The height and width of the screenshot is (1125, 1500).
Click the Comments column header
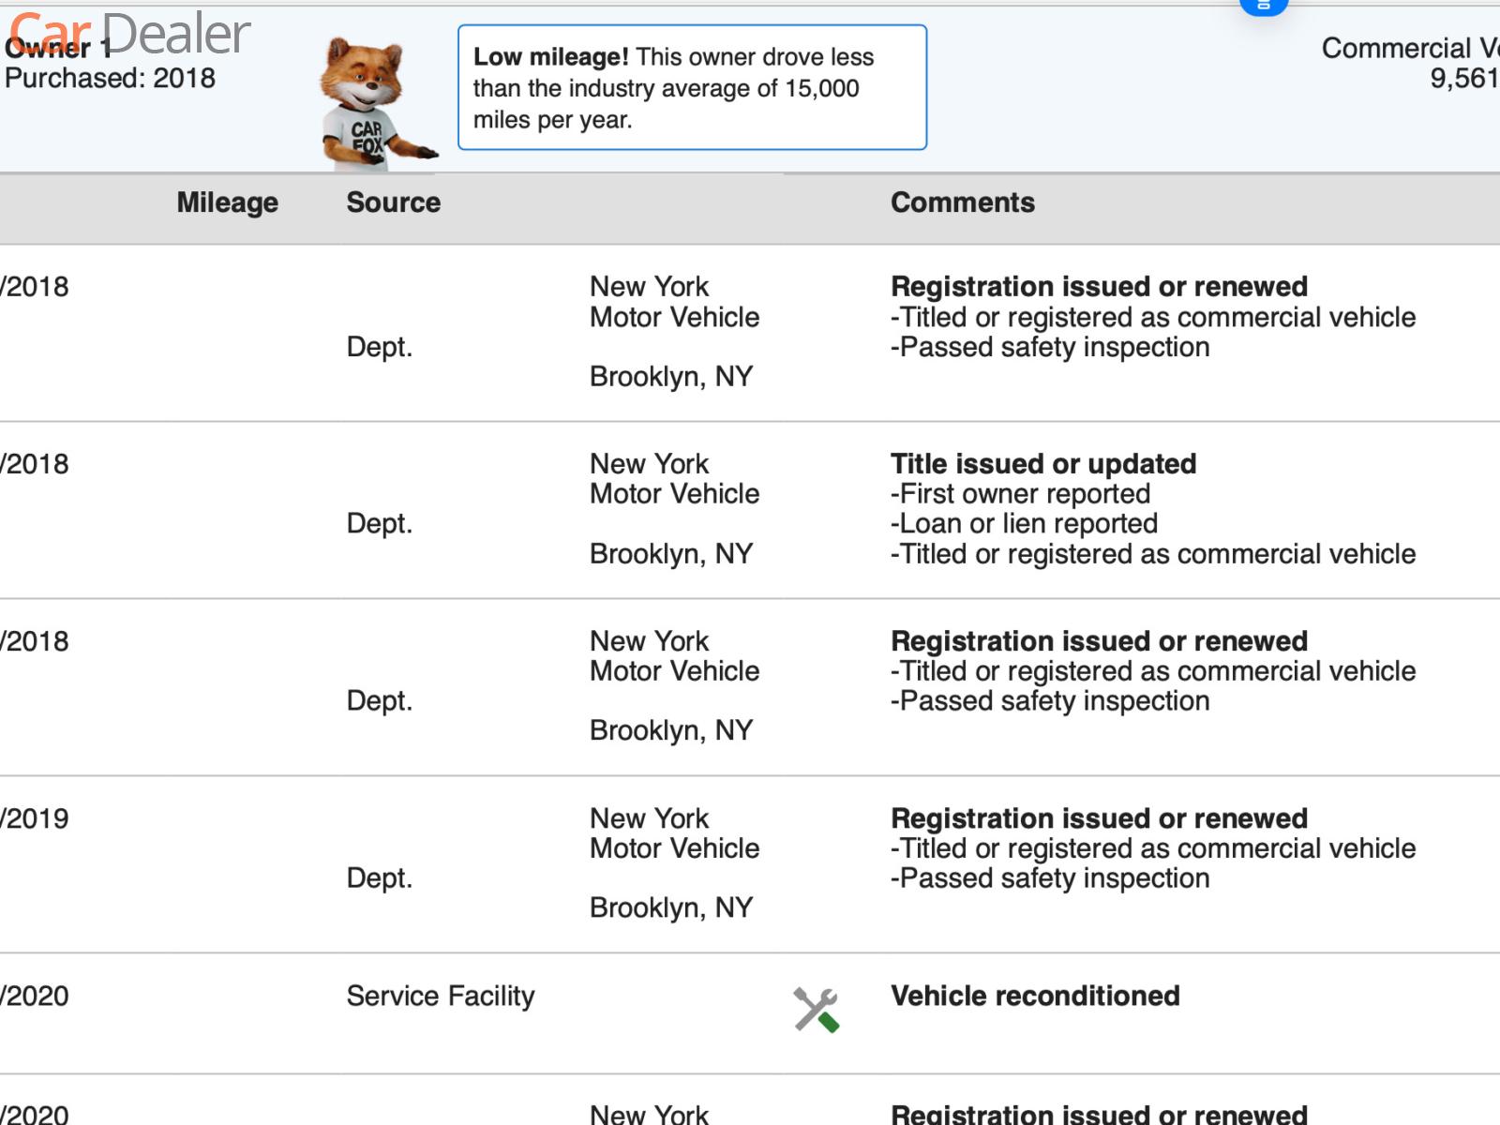pos(962,202)
